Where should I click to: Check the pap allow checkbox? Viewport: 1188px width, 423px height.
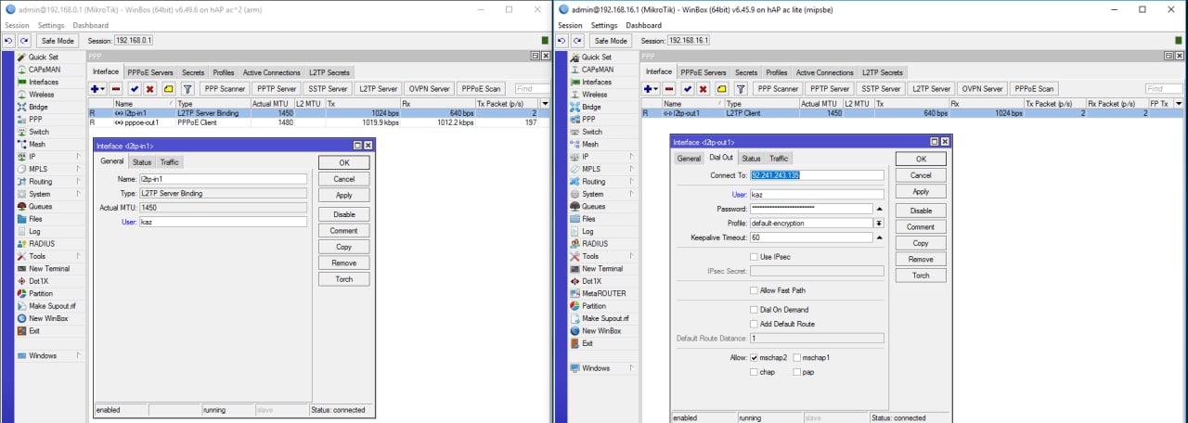(x=797, y=372)
